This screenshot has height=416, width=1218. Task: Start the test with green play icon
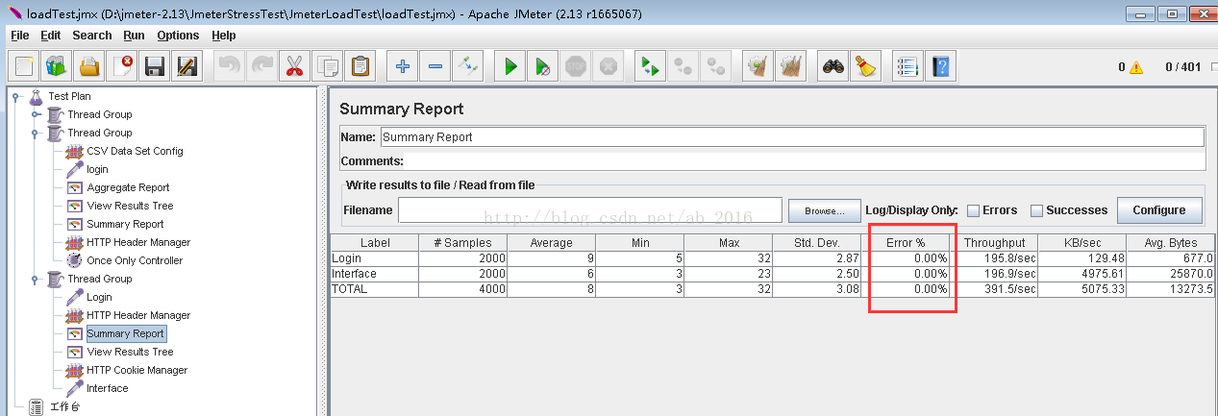(x=510, y=66)
